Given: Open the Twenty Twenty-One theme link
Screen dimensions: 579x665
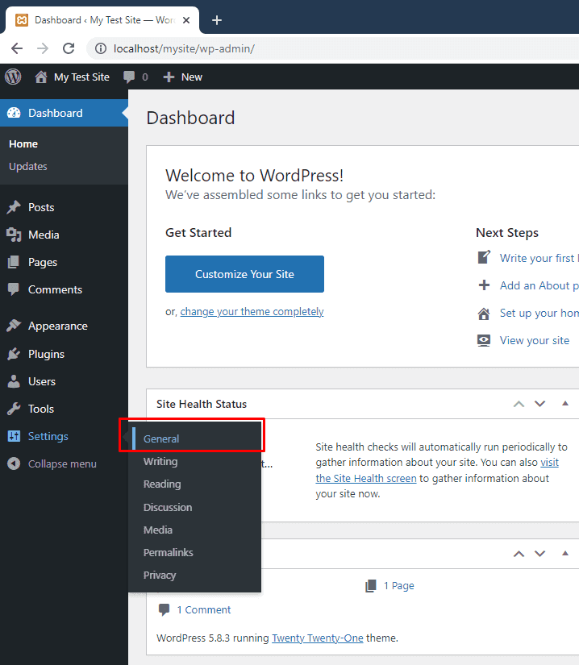Looking at the screenshot, I should pos(318,638).
